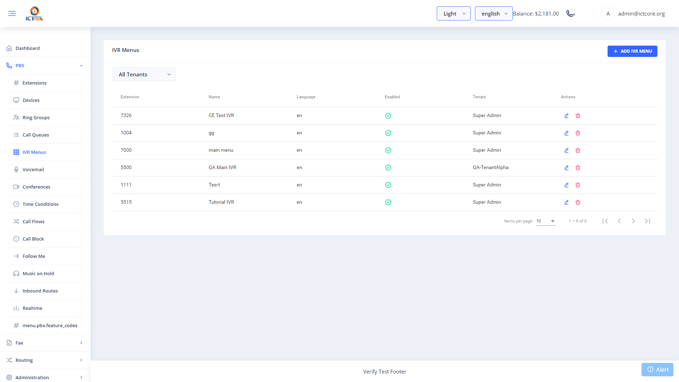The width and height of the screenshot is (679, 382).
Task: Expand the Routing sidebar section
Action: point(45,360)
